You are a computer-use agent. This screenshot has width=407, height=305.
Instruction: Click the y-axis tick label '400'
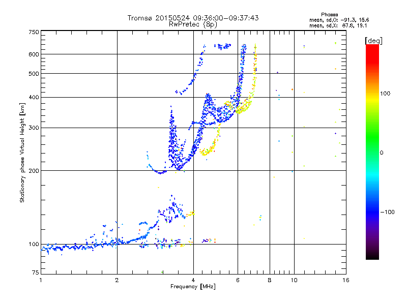(34, 97)
